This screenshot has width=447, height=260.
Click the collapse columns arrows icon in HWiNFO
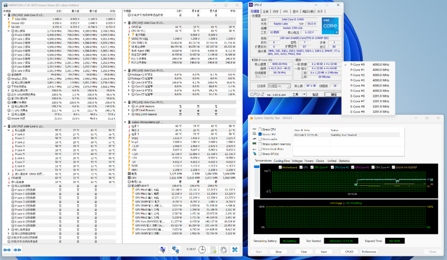pos(17,250)
